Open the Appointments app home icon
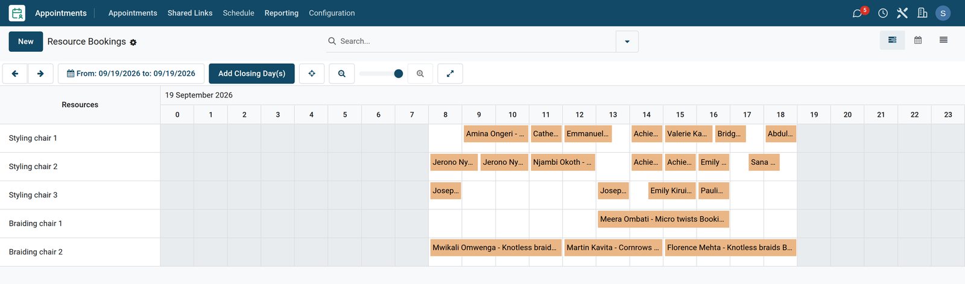Image resolution: width=965 pixels, height=284 pixels. (x=17, y=13)
